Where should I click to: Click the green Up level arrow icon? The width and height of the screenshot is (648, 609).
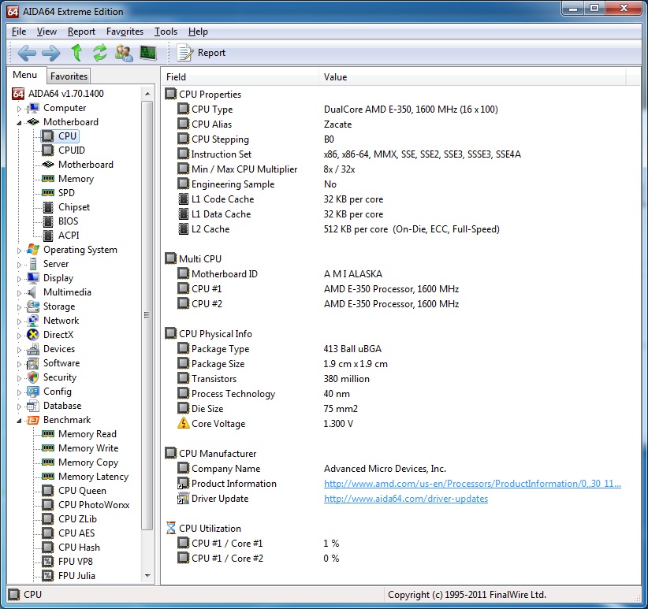pos(76,53)
